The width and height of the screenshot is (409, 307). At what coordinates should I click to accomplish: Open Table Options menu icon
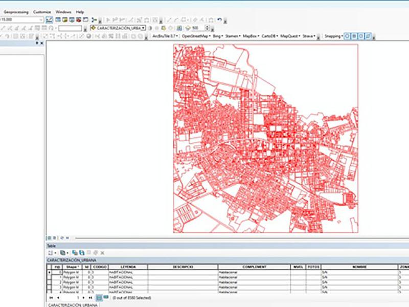50,253
